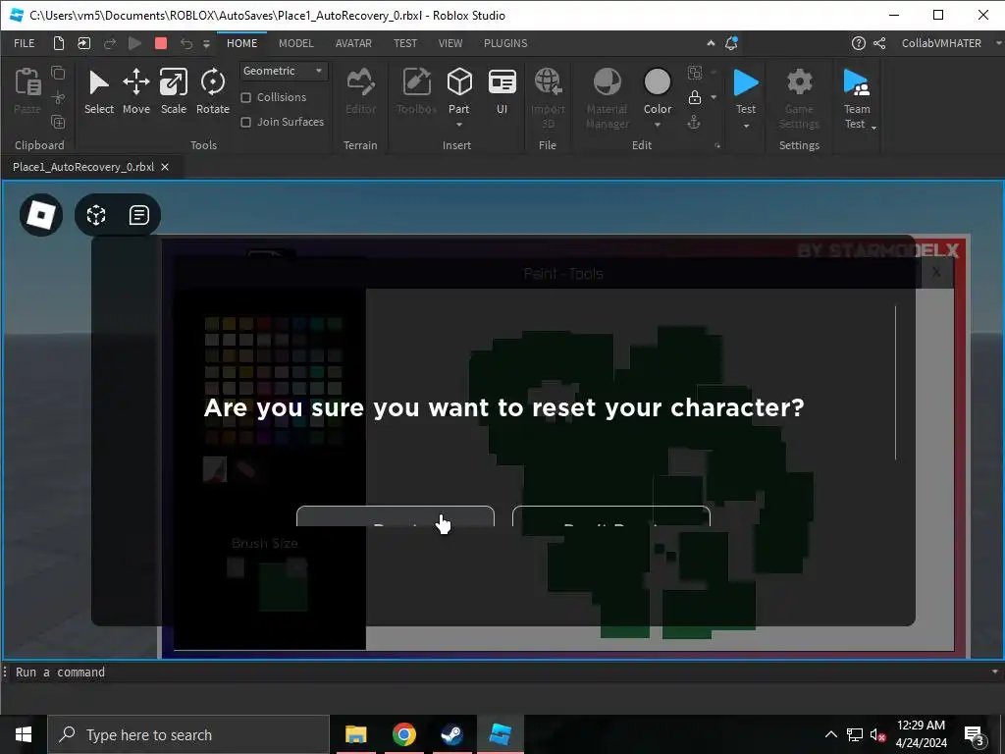Choose the Scale tool

pos(173,91)
